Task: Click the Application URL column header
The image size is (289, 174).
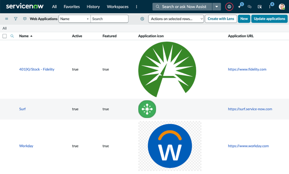Action: pyautogui.click(x=241, y=36)
